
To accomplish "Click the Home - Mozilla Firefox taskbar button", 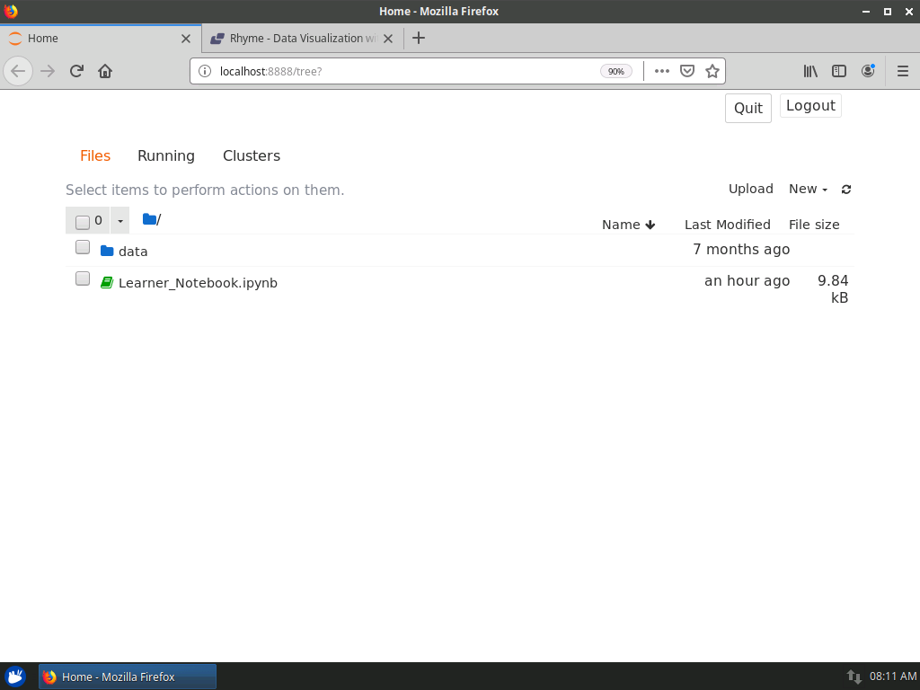I will click(128, 677).
